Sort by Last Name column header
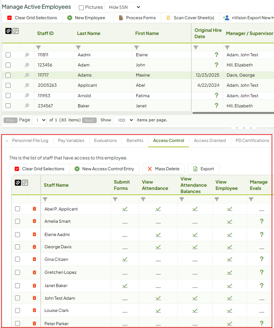Image resolution: width=274 pixels, height=328 pixels. [89, 33]
